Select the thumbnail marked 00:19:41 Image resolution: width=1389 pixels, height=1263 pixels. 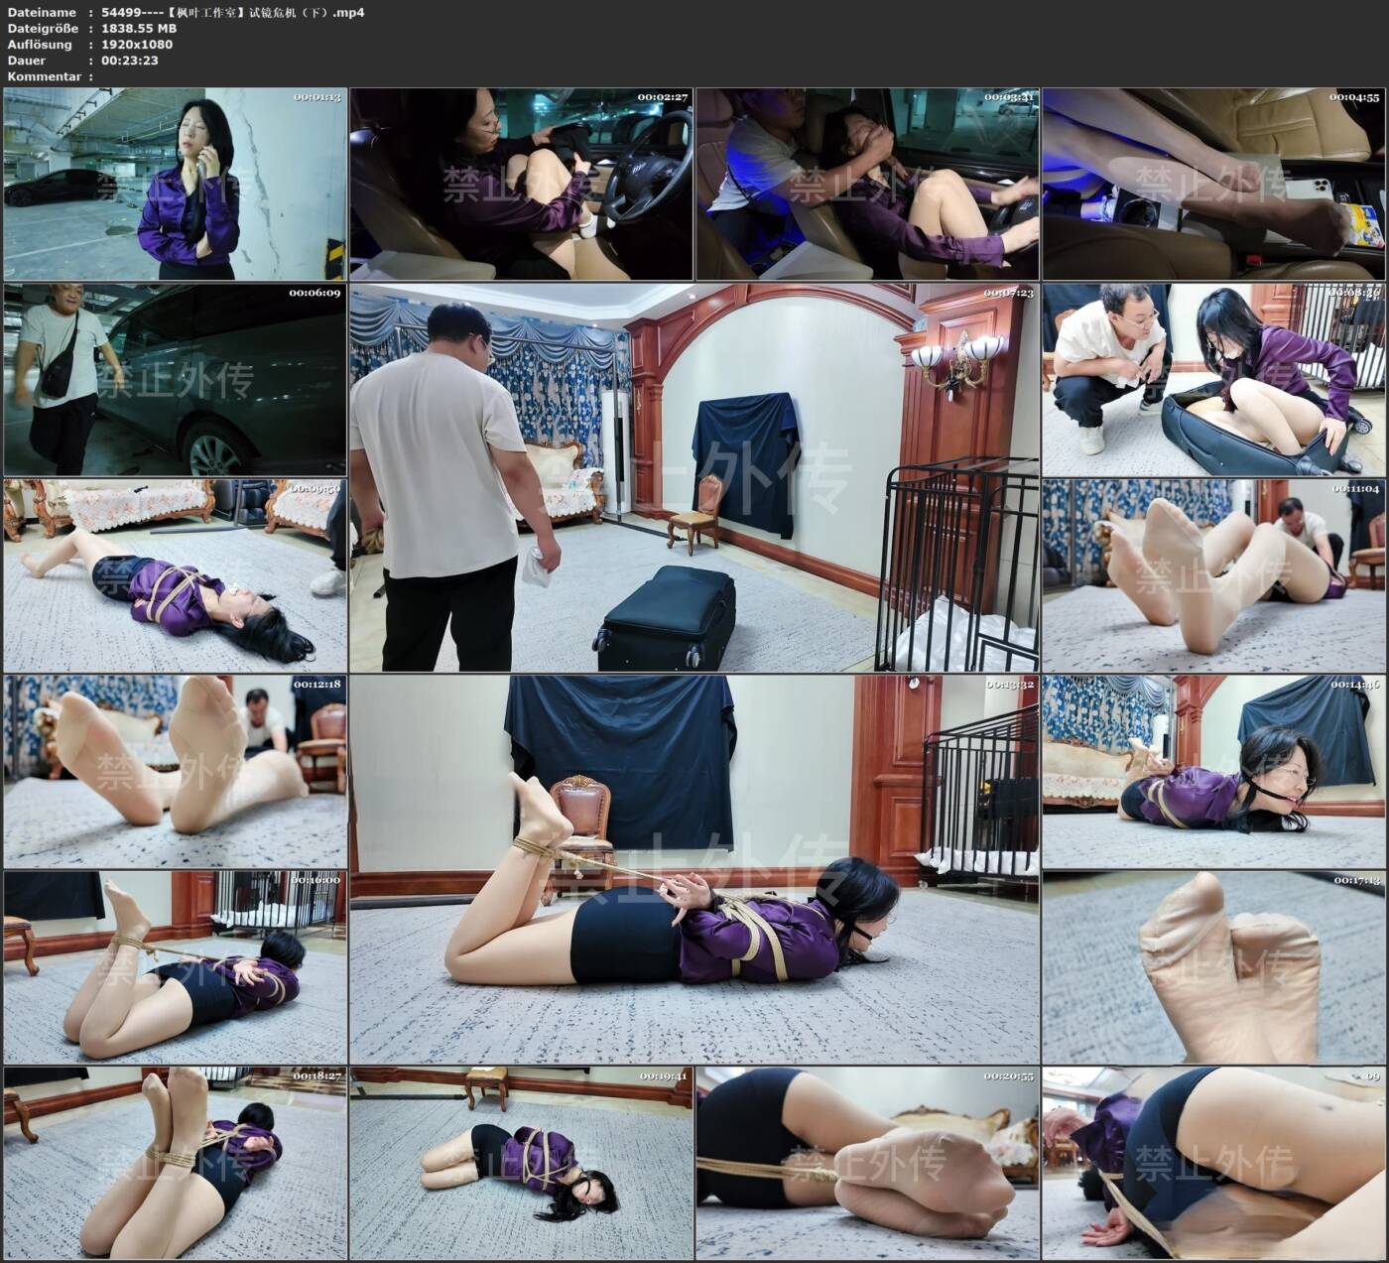pyautogui.click(x=521, y=1163)
